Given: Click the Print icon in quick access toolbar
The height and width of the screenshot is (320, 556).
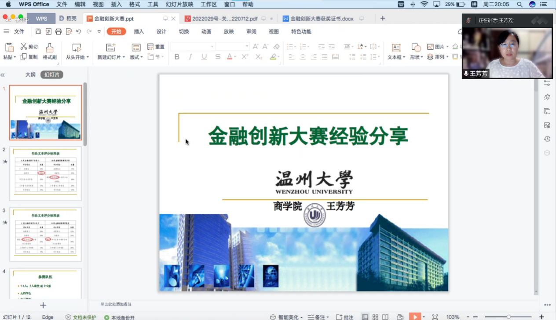Looking at the screenshot, I should pos(59,32).
